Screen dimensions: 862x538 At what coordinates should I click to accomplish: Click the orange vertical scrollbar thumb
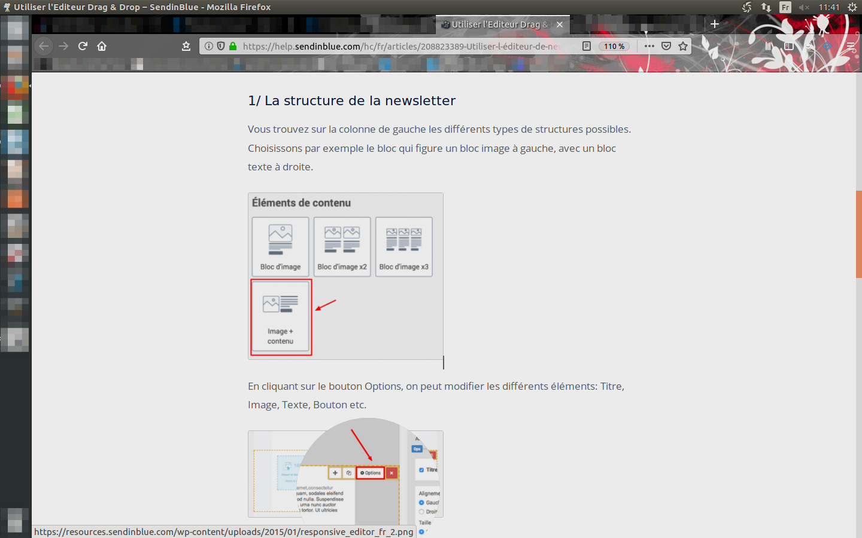[x=858, y=234]
